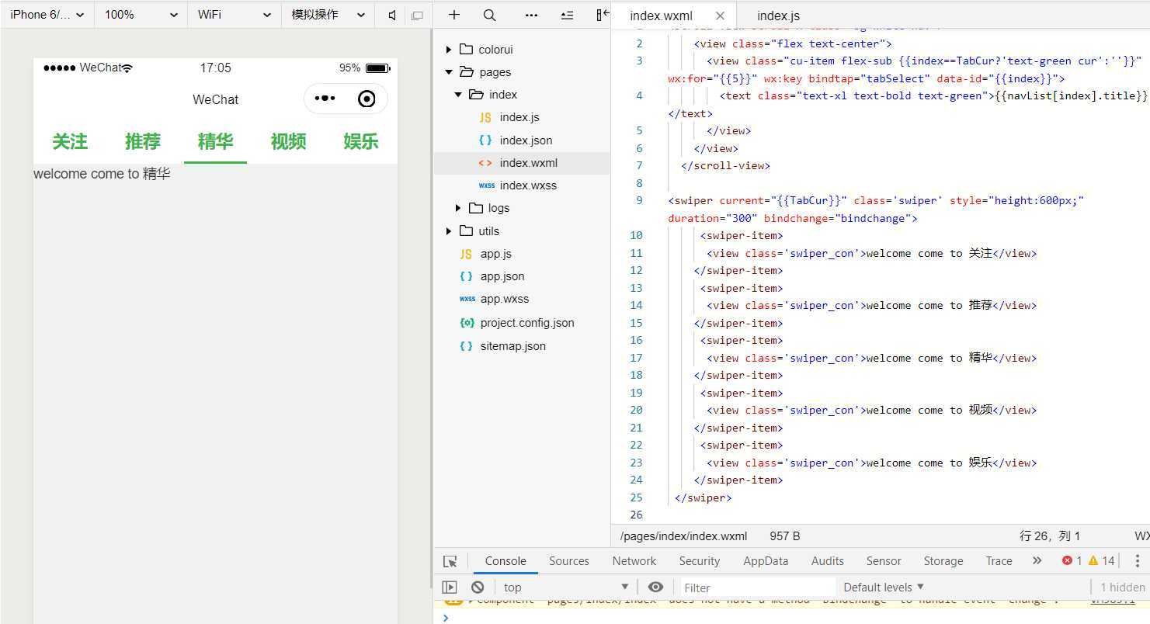Switch to the Console tab

click(506, 561)
